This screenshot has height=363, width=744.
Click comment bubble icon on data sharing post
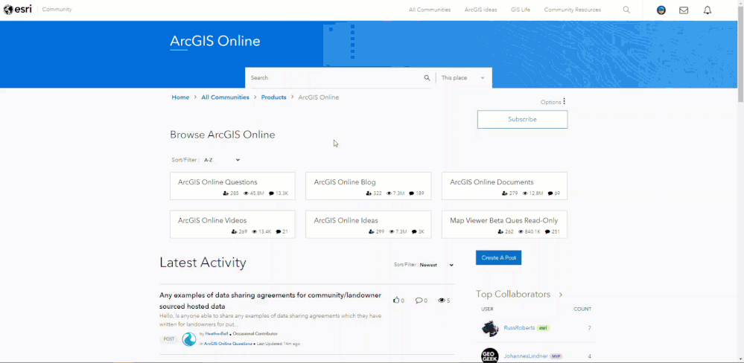pyautogui.click(x=419, y=301)
